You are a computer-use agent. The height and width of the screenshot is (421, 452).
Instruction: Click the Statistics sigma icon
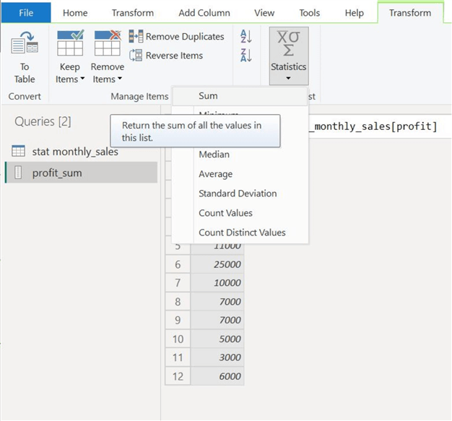tap(288, 45)
